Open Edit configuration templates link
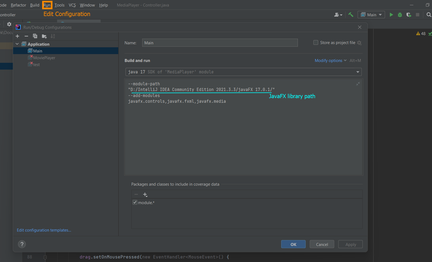The height and width of the screenshot is (262, 432). click(x=44, y=230)
